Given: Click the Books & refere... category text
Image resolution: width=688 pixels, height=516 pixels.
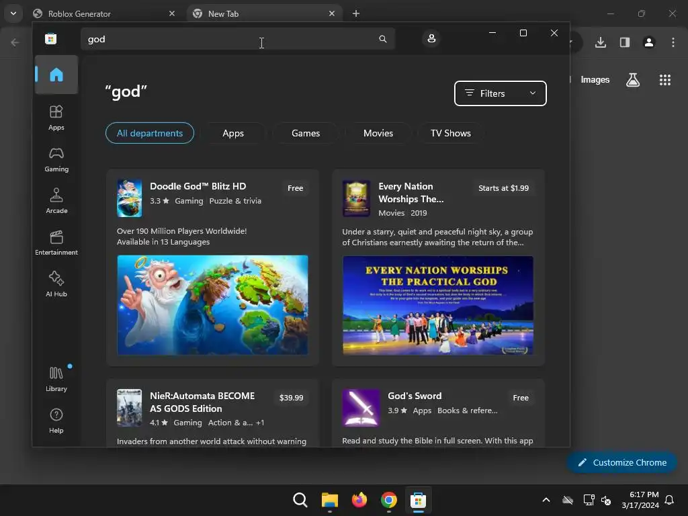Looking at the screenshot, I should coord(468,411).
